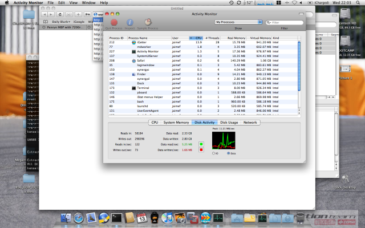365x228 pixels.
Task: Switch to the Disk Usage tab
Action: 229,123
